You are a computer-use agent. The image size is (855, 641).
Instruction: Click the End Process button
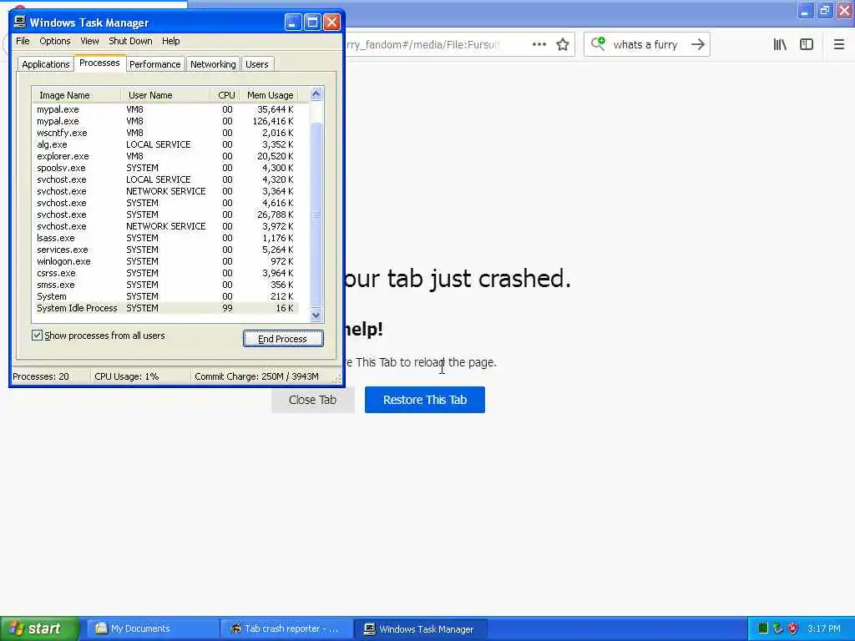(x=283, y=339)
